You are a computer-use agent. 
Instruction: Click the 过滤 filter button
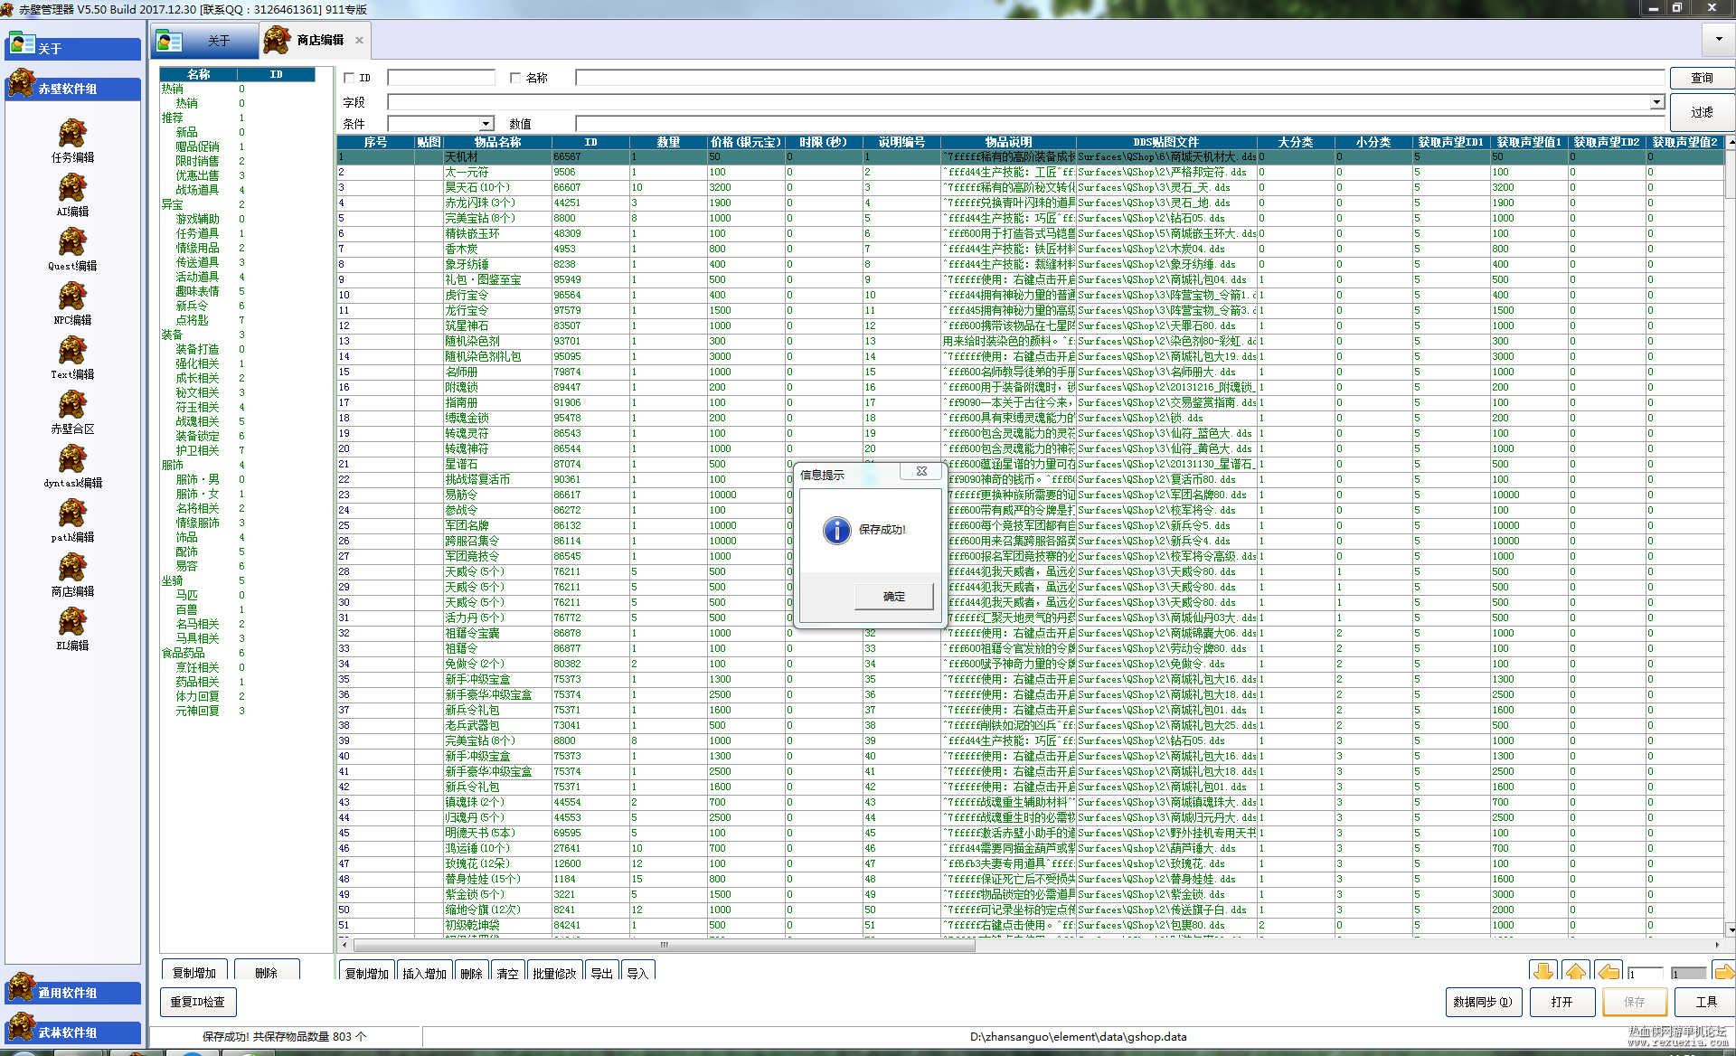(1702, 112)
